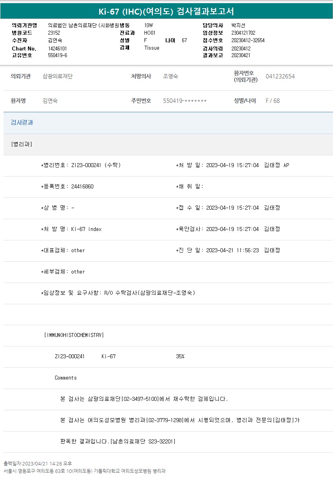333x482 pixels.
Task: Click the 삼광의료재단 phone number 02-3497-5100
Action: tap(142, 399)
